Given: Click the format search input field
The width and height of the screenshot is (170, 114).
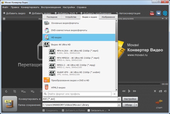Looking at the screenshot, I should [80, 94].
